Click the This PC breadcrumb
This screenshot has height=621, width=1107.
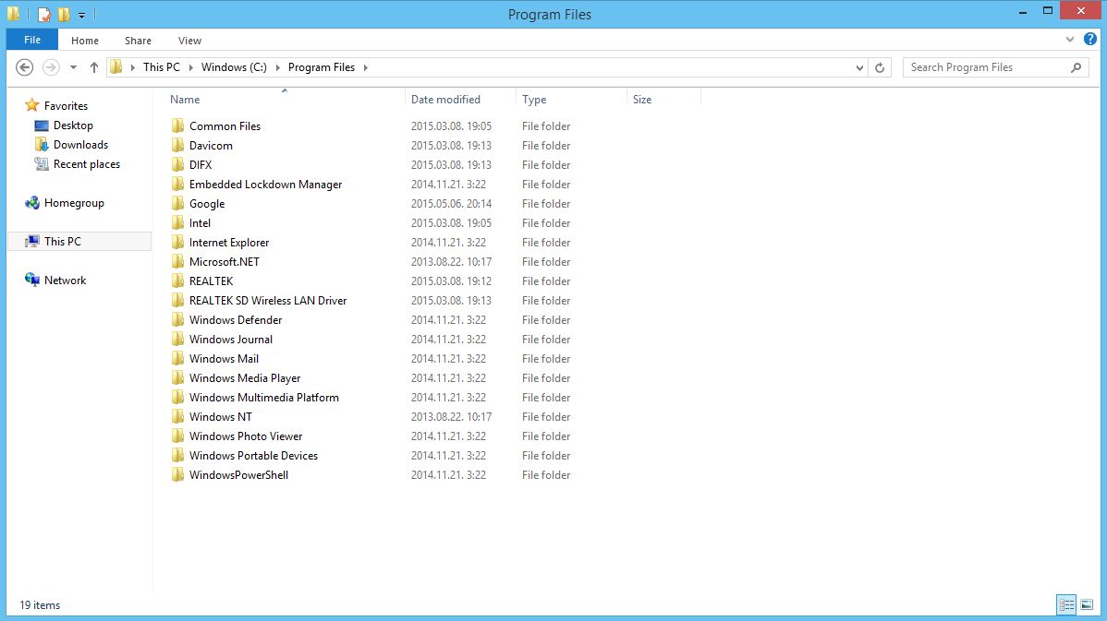point(161,67)
